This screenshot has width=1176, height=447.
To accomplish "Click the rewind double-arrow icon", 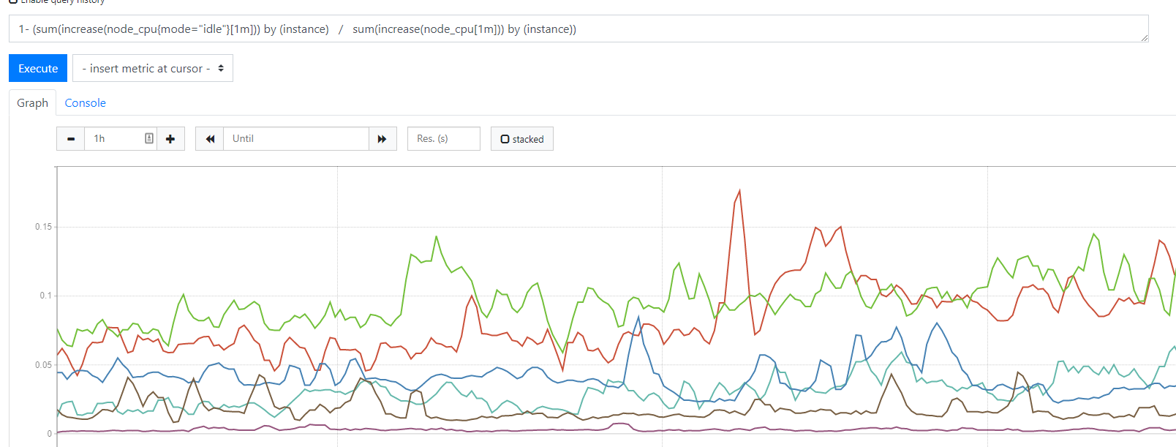I will (210, 139).
